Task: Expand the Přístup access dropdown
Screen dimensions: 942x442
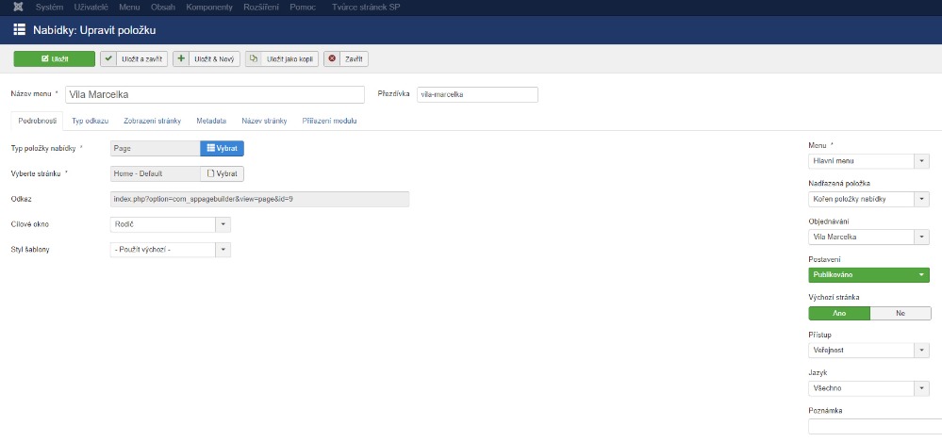Action: click(x=869, y=351)
